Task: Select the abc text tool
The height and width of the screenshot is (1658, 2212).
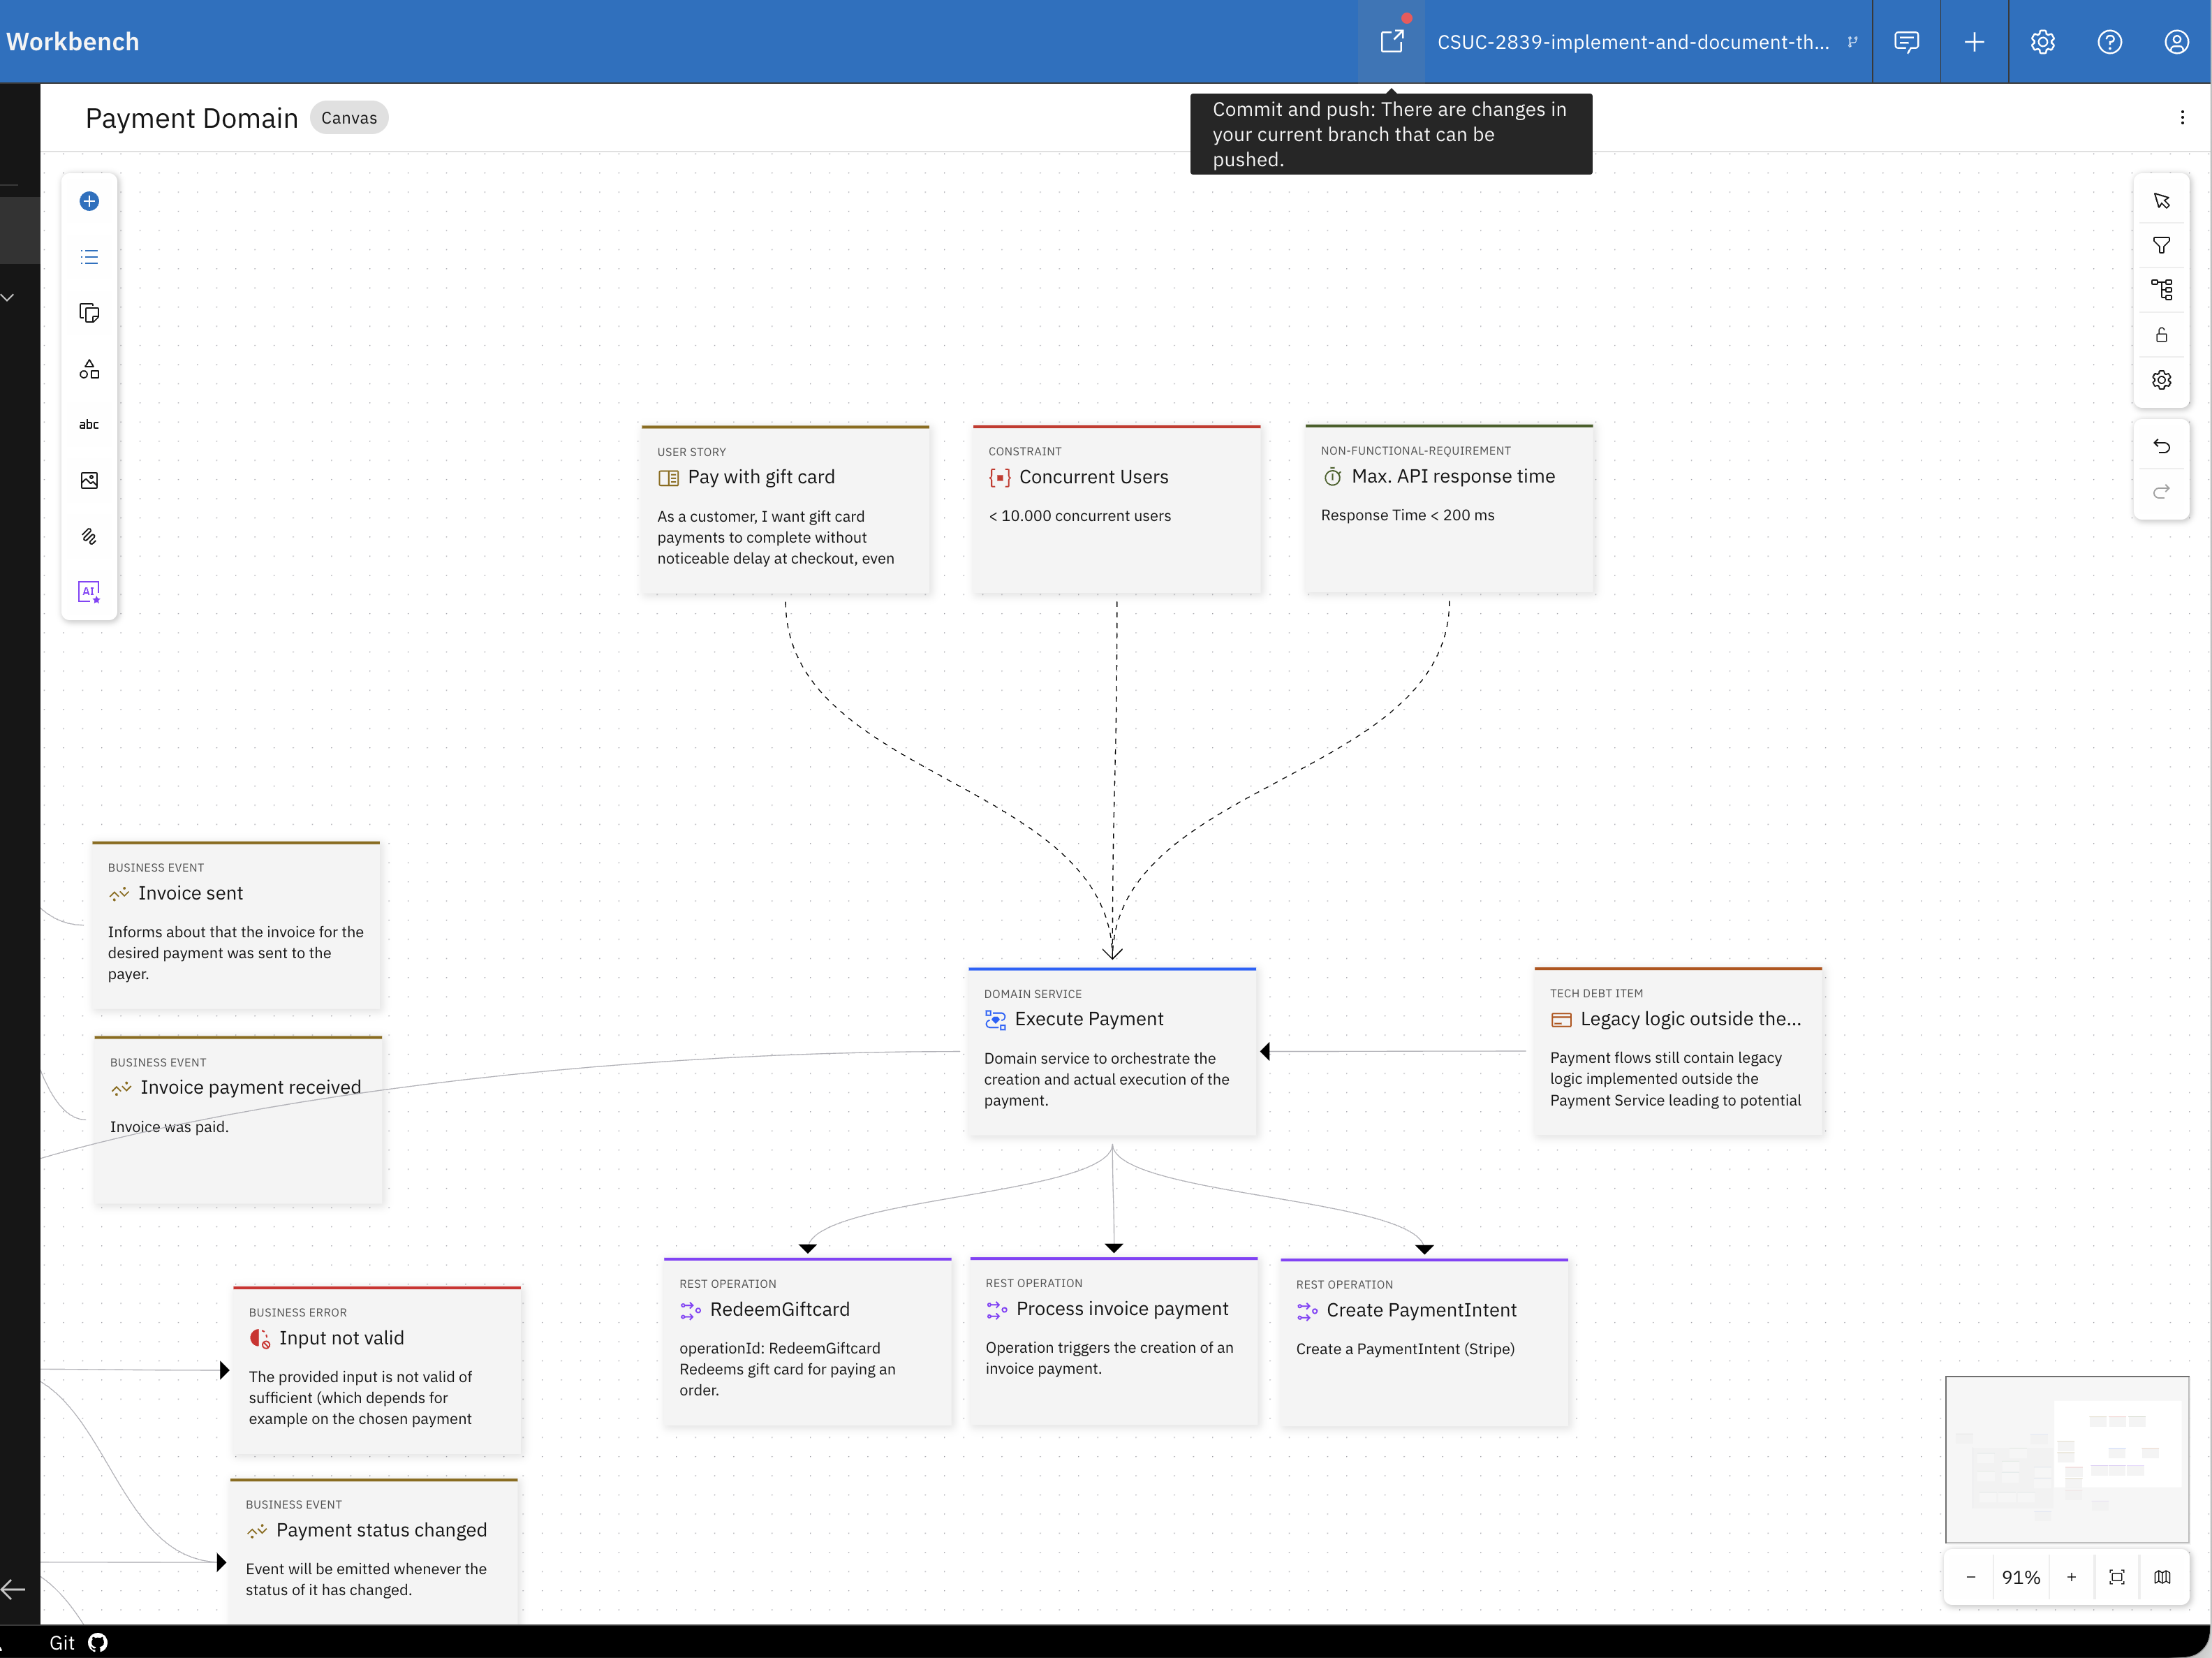Action: tap(89, 424)
